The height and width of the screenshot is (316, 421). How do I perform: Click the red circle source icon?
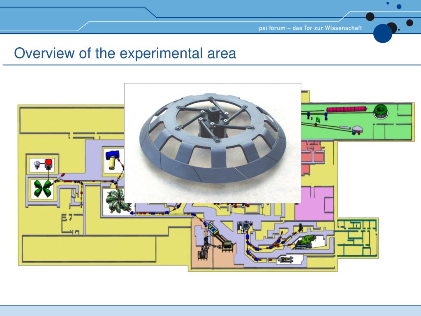click(49, 162)
